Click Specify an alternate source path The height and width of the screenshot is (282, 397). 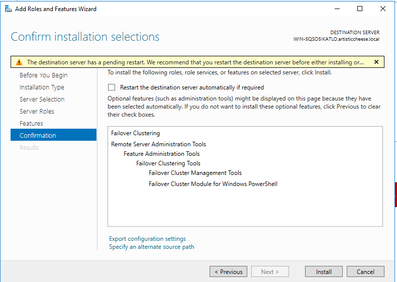(x=151, y=247)
